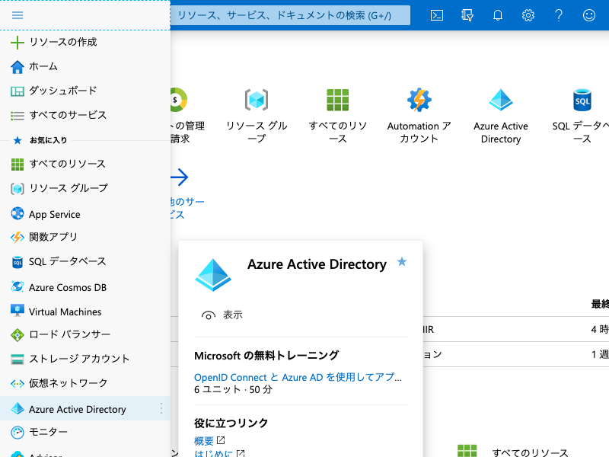Click 表示 in the Azure AD card
609x457 pixels.
tap(222, 315)
